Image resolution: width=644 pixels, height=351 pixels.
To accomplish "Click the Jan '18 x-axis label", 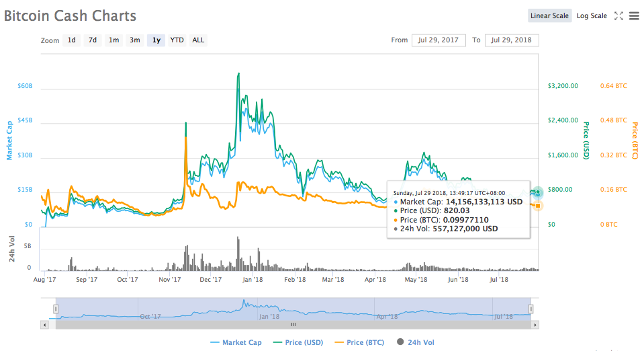I will tap(252, 280).
